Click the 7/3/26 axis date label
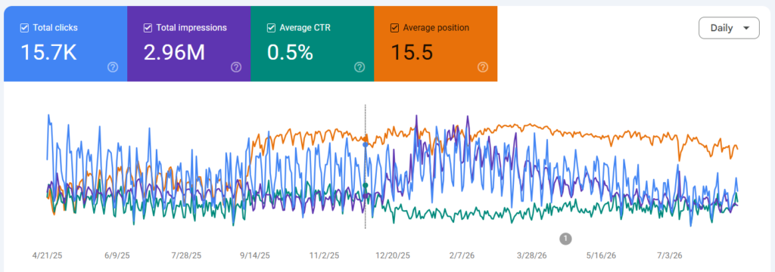The image size is (775, 272). [x=669, y=255]
